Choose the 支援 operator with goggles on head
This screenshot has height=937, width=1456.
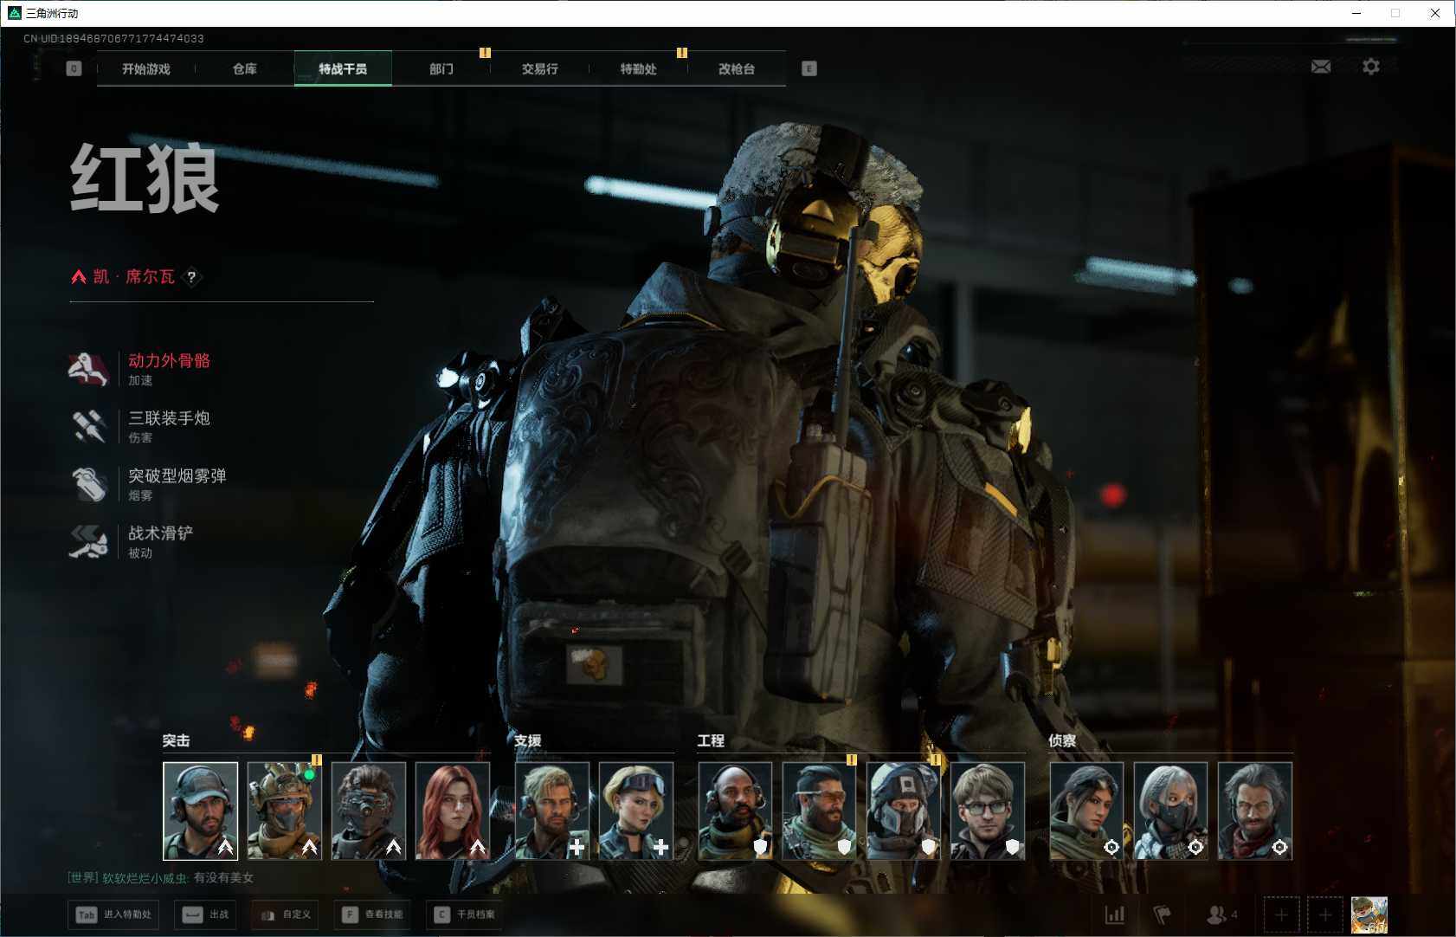[x=635, y=811]
